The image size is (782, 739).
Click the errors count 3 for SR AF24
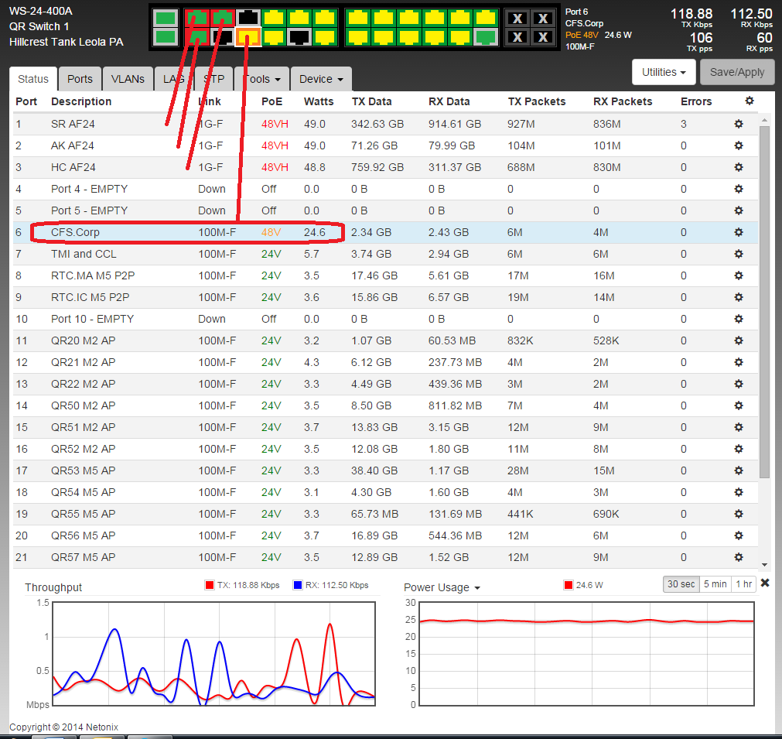[684, 124]
